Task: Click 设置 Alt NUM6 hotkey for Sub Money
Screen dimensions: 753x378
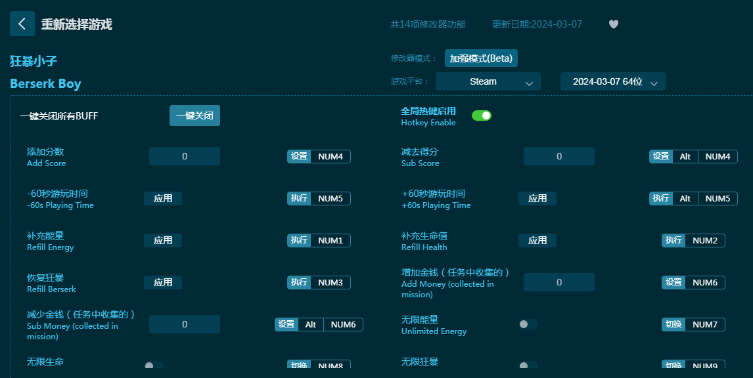Action: coord(319,325)
